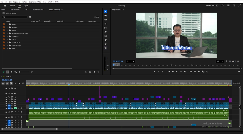The image size is (243, 134).
Task: Select the Pen tool
Action: [x=106, y=32]
